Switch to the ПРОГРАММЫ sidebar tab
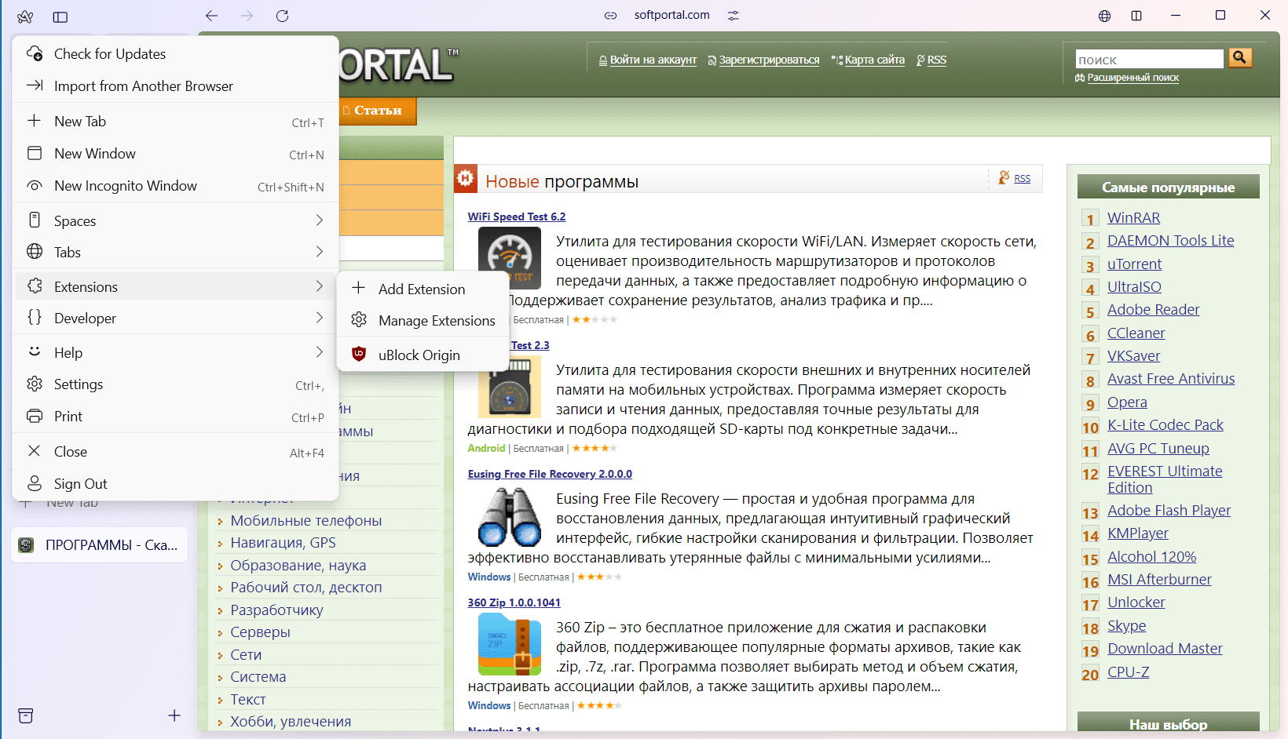 100,545
